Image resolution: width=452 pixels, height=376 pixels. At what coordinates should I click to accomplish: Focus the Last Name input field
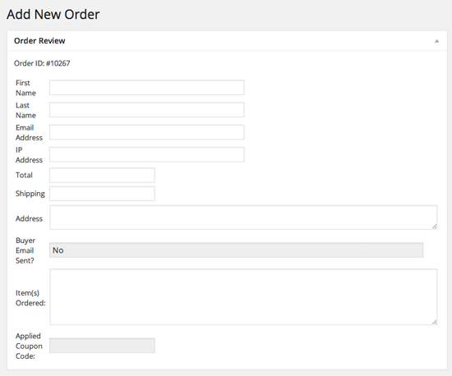coord(147,110)
